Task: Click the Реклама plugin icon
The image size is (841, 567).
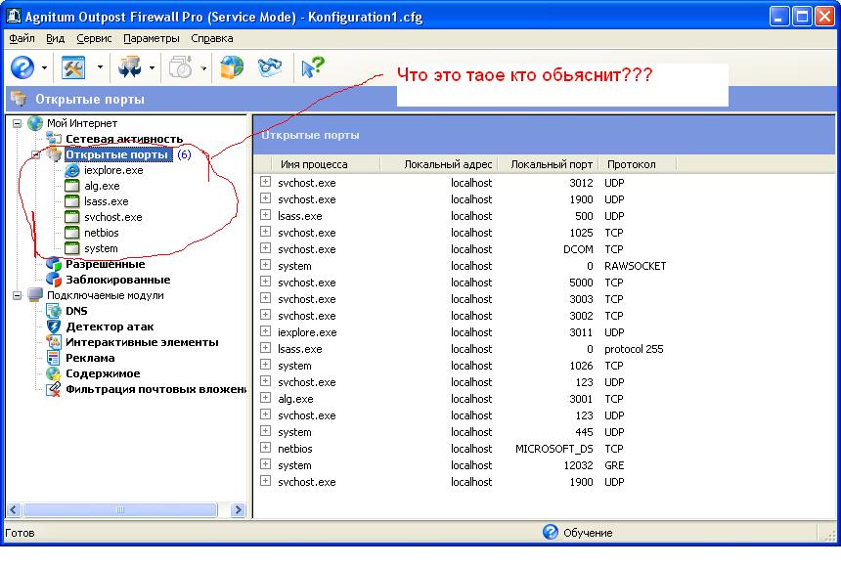Action: point(54,358)
